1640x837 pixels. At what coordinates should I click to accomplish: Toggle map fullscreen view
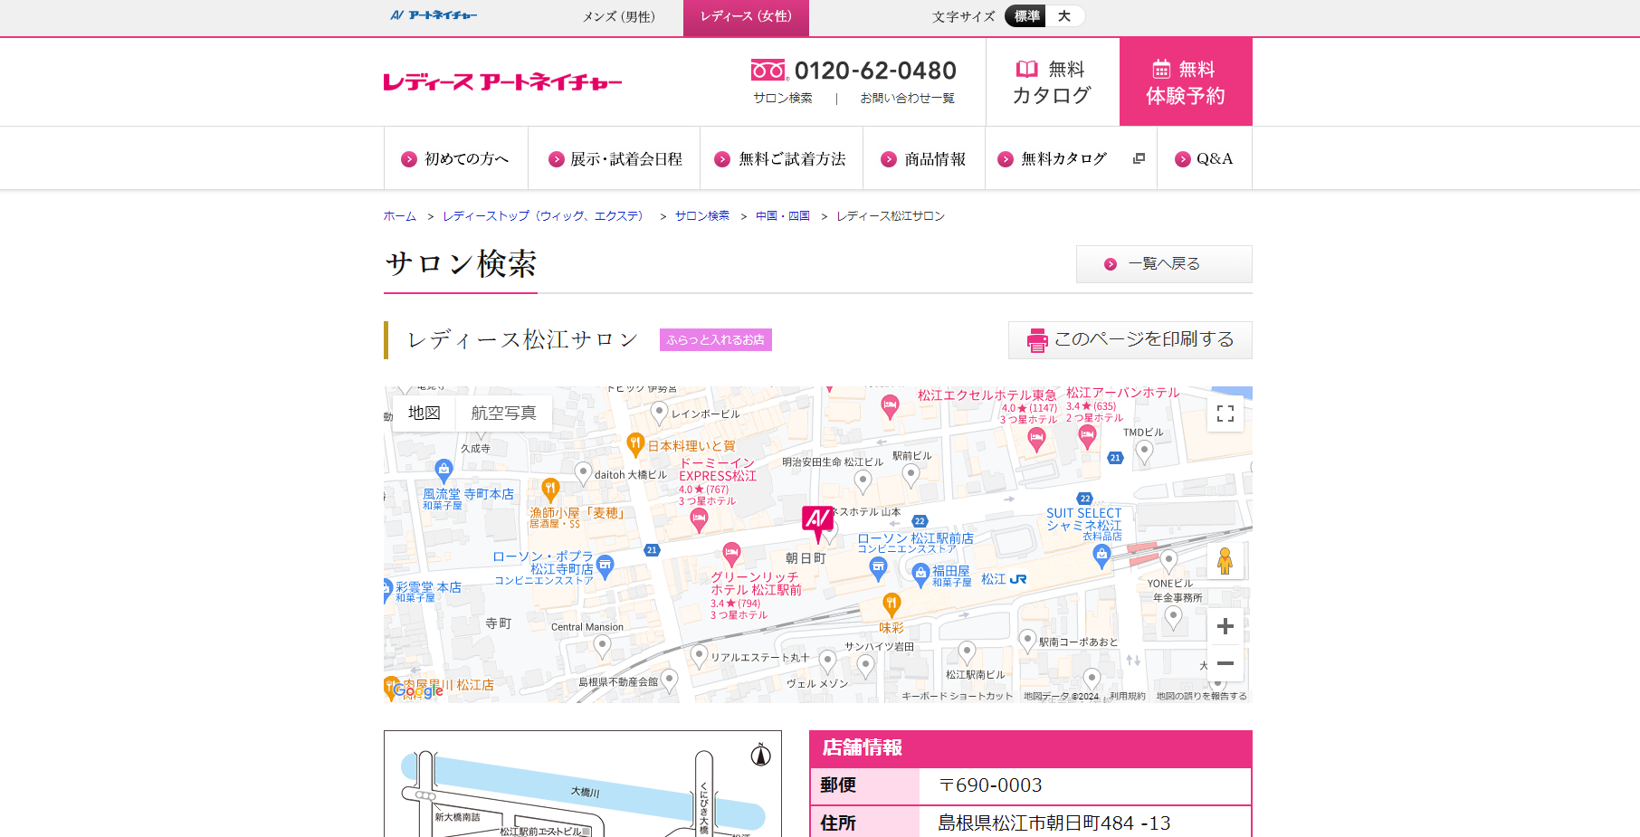tap(1225, 414)
